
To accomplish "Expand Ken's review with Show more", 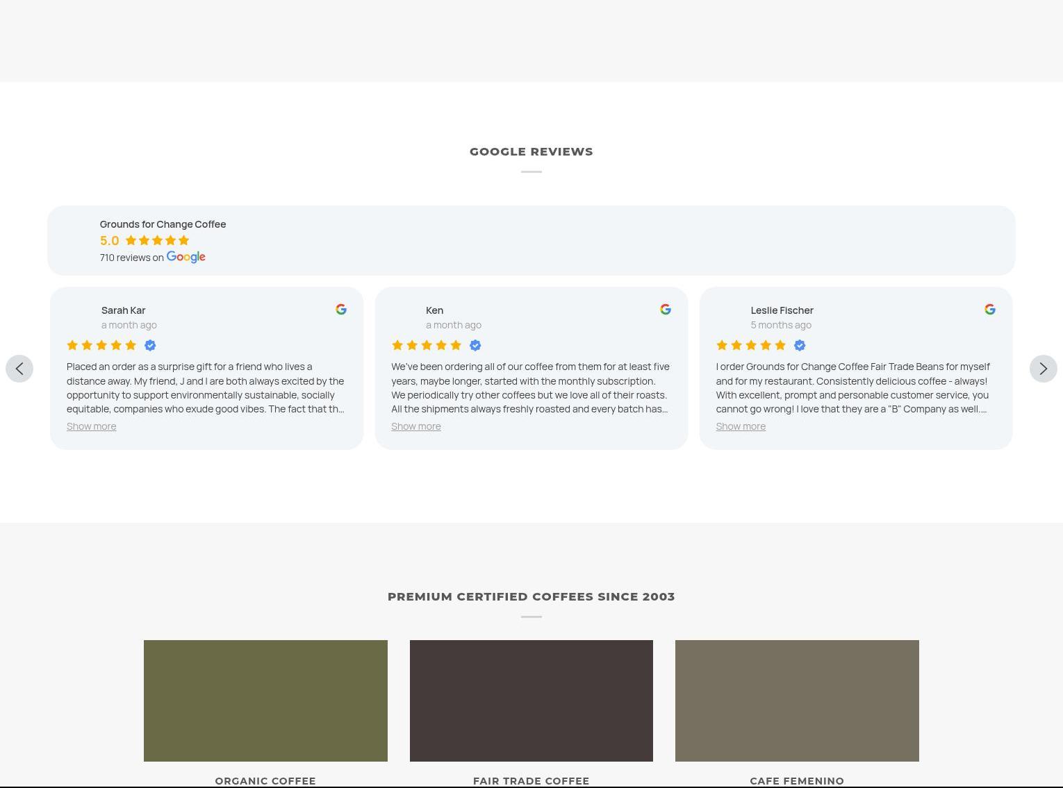I will (415, 426).
